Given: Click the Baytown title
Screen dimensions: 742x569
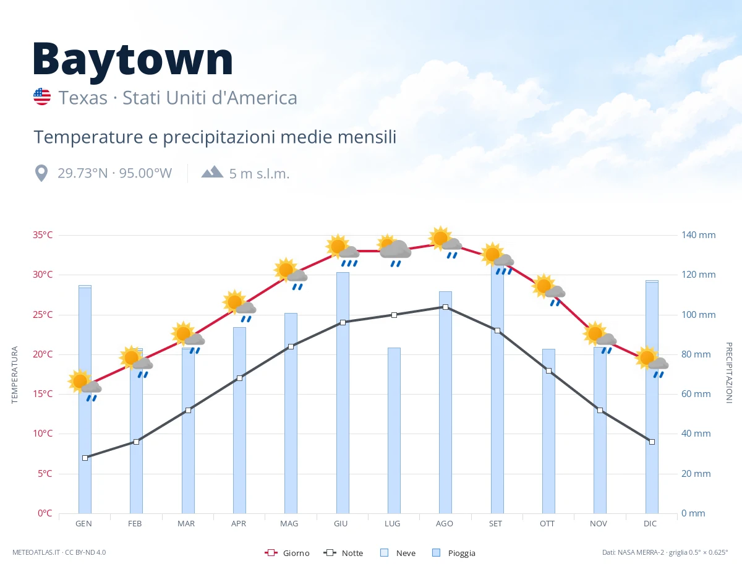Looking at the screenshot, I should tap(133, 59).
